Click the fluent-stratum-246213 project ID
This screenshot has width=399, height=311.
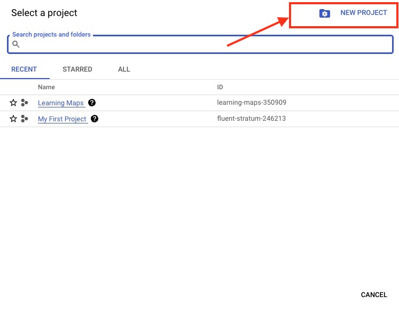(251, 119)
